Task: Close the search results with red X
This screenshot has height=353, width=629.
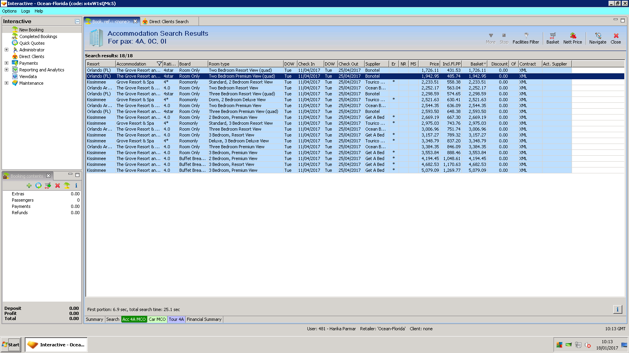Action: click(616, 38)
